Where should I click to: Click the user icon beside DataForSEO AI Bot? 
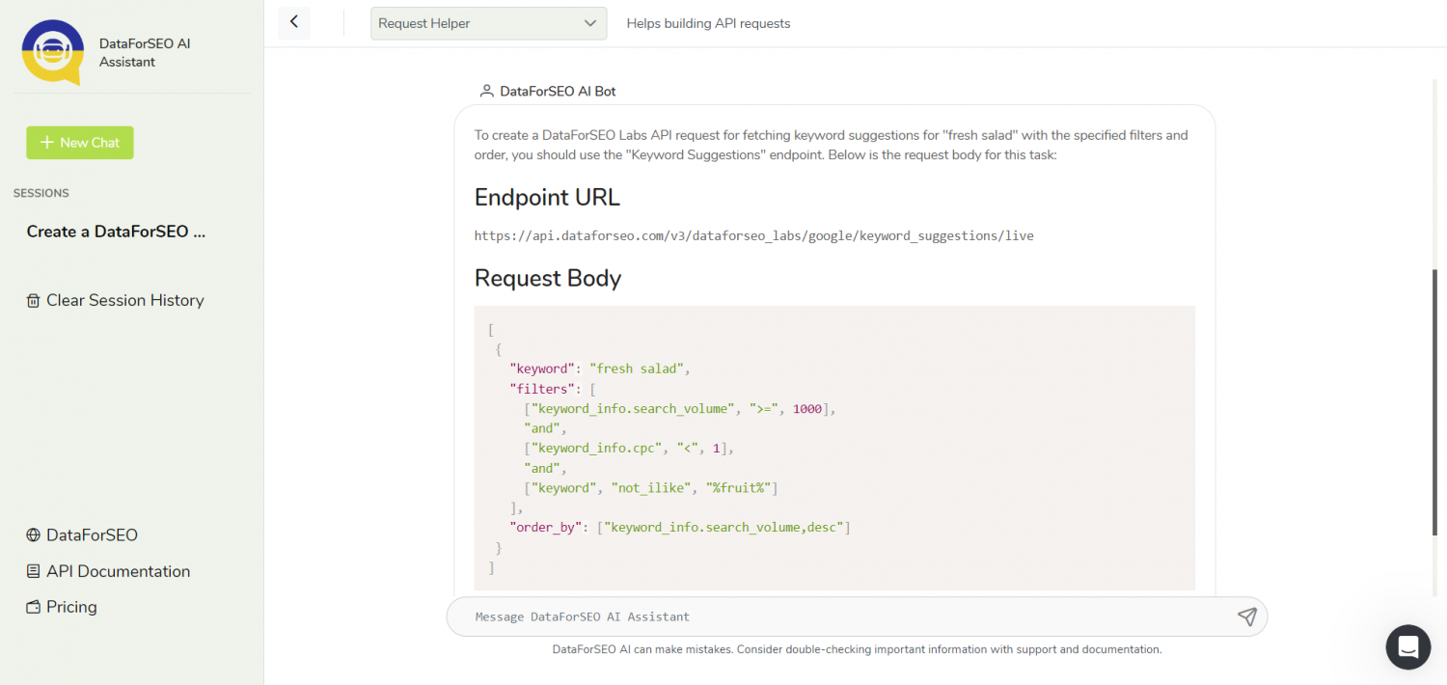pos(486,91)
